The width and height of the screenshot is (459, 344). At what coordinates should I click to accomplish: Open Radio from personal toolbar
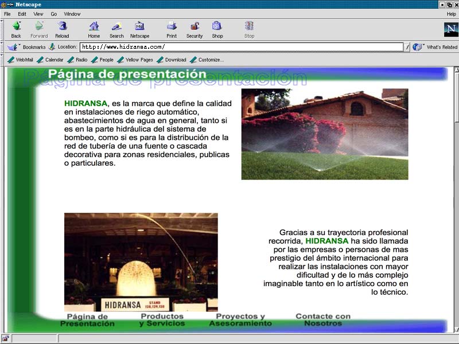click(x=77, y=60)
